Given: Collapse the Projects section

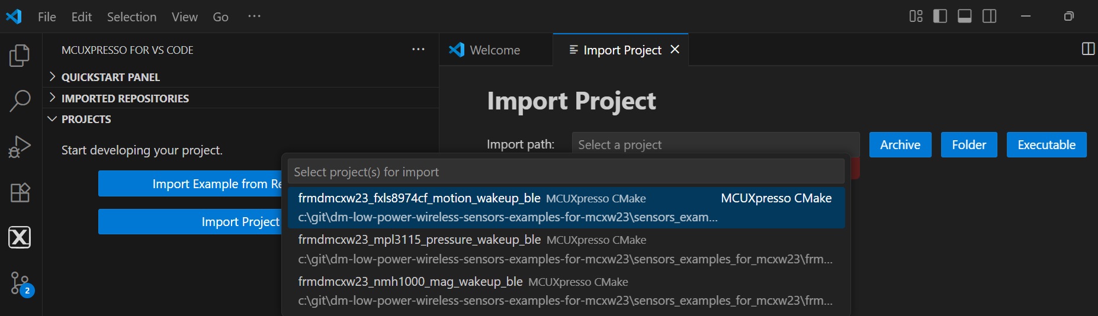Looking at the screenshot, I should tap(86, 119).
